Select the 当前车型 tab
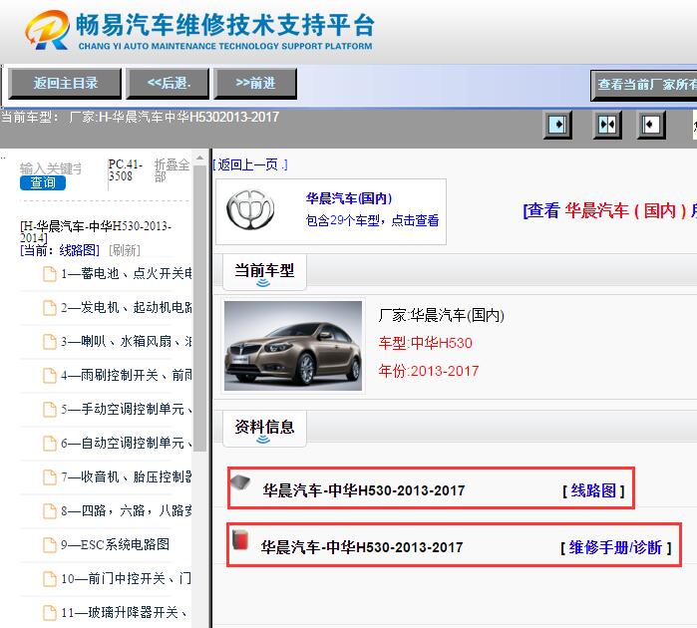The height and width of the screenshot is (628, 697). pos(264,272)
